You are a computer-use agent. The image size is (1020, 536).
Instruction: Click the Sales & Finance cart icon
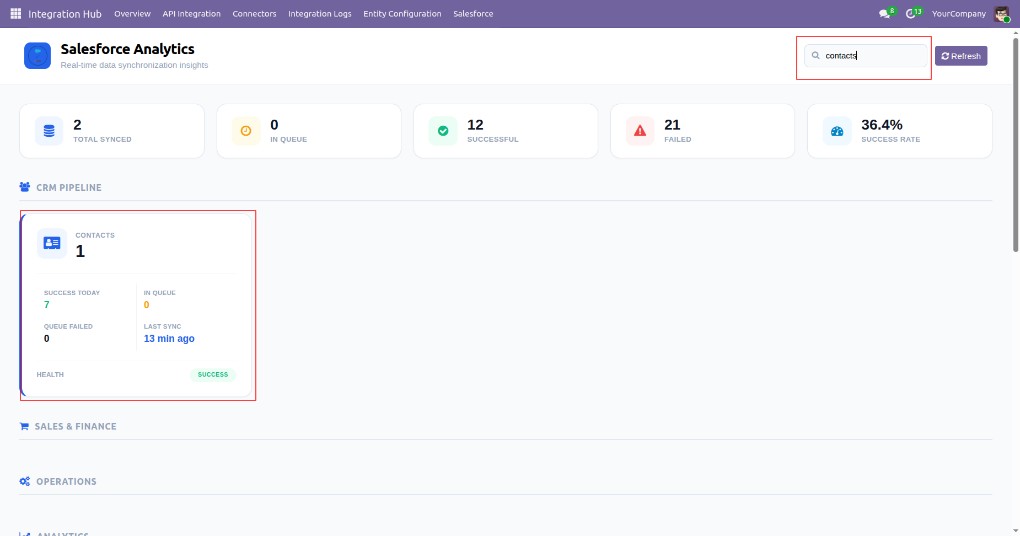[x=24, y=426]
